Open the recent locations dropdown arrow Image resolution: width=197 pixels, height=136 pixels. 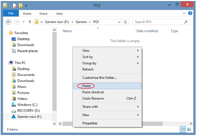23,22
